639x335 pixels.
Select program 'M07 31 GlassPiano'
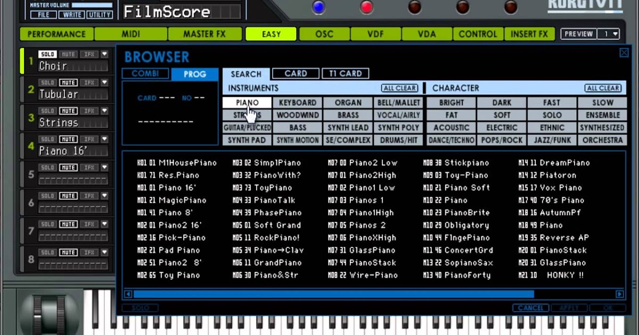(x=362, y=250)
